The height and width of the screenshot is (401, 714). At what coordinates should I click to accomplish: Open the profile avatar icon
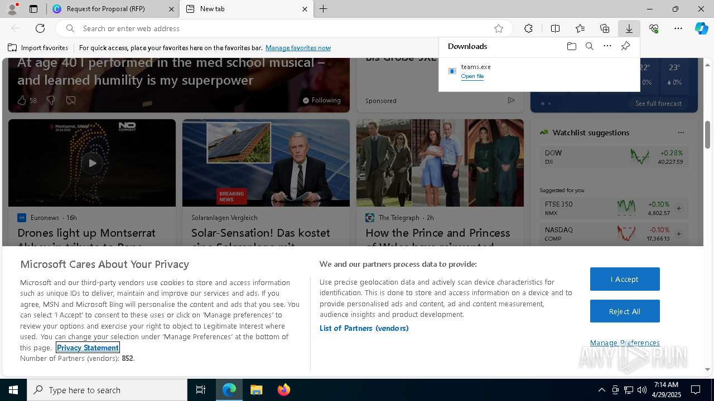click(x=12, y=9)
